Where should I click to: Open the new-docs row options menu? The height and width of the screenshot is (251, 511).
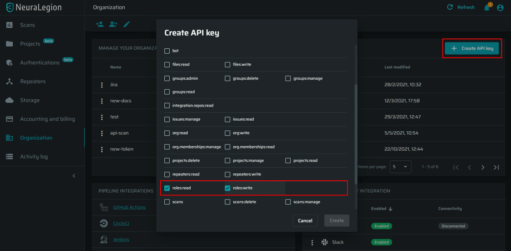point(102,101)
